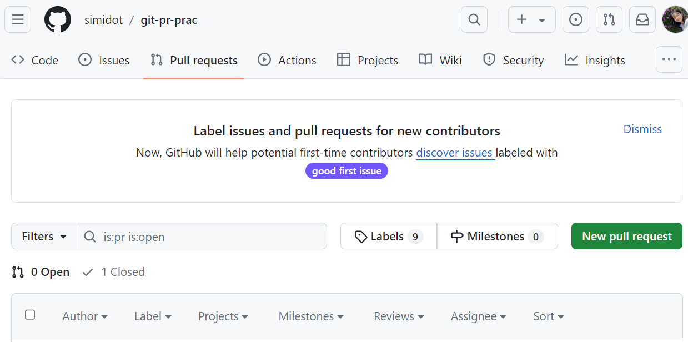Viewport: 688px width, 342px height.
Task: Open the notifications inbox icon
Action: pyautogui.click(x=642, y=20)
